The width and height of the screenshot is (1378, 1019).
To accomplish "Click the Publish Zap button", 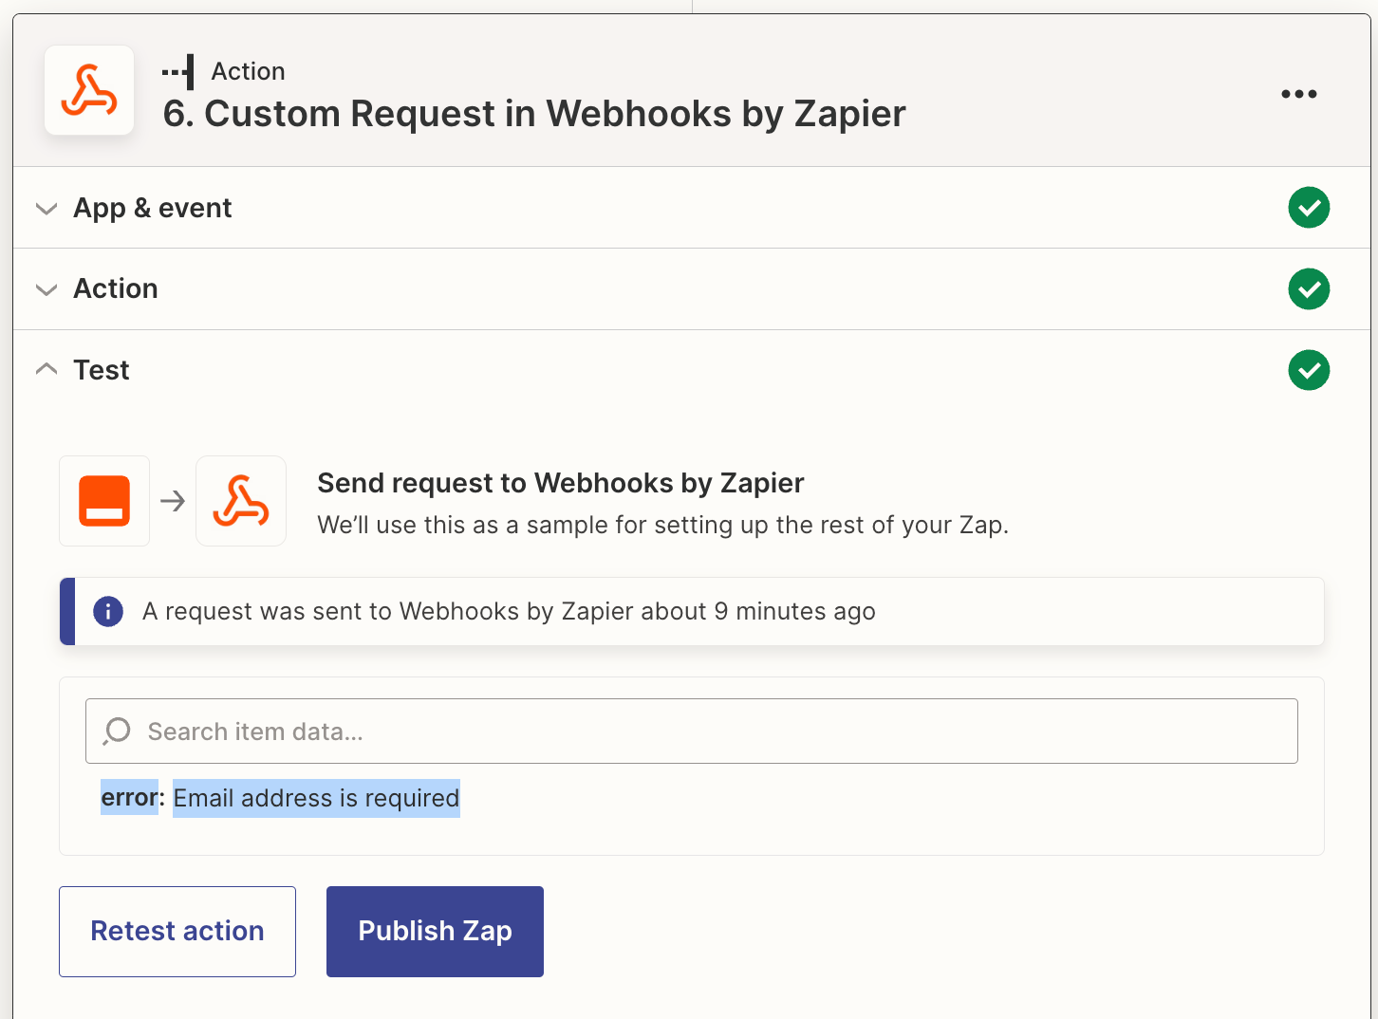I will pyautogui.click(x=435, y=932).
